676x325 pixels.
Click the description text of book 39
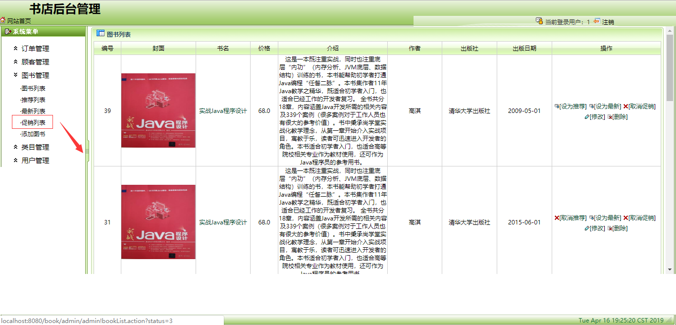pyautogui.click(x=333, y=110)
